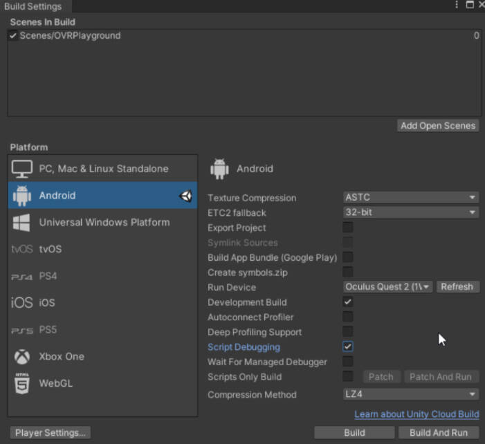Click the Build And Run button

coord(439,433)
